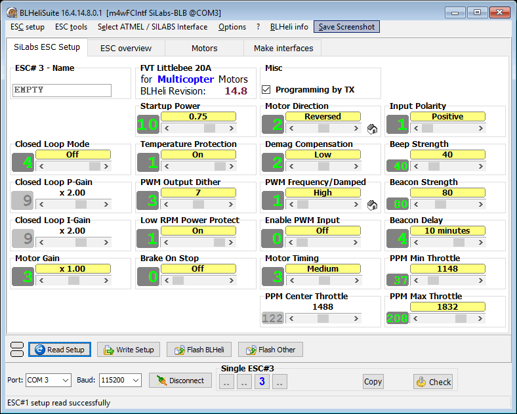Click the Check button
The height and width of the screenshot is (414, 517).
pyautogui.click(x=433, y=382)
